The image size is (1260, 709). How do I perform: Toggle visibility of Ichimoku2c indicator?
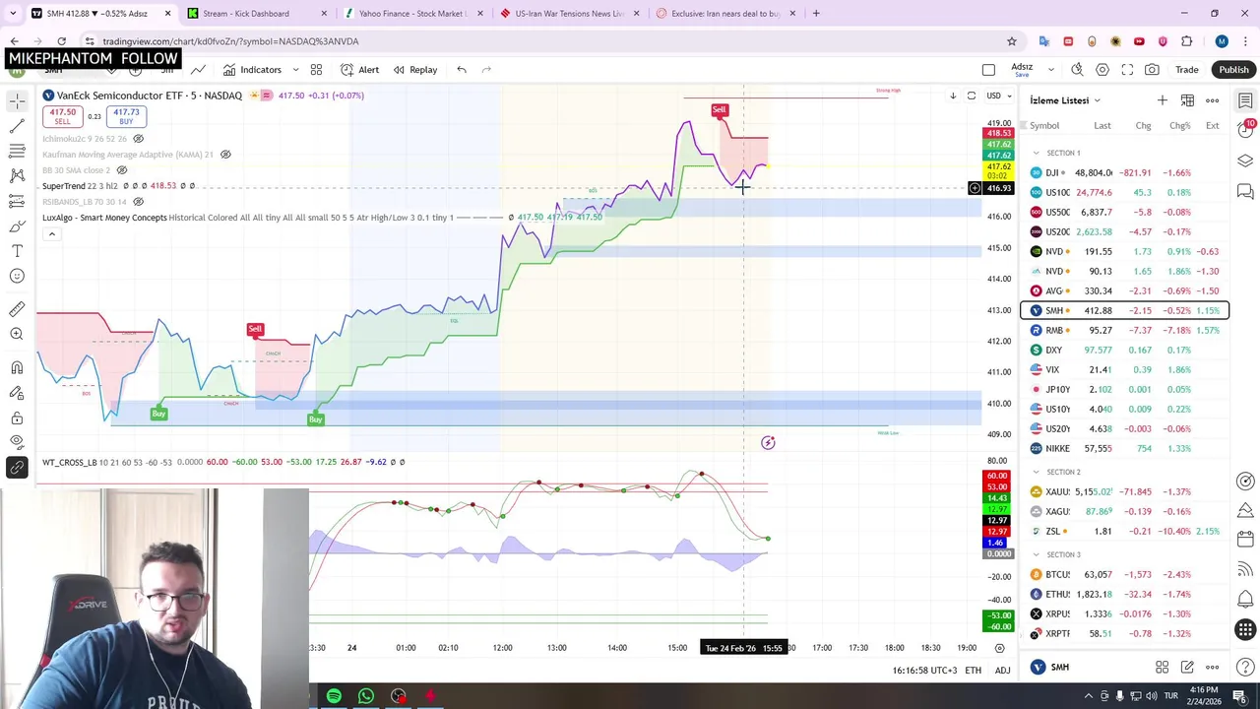click(x=138, y=139)
